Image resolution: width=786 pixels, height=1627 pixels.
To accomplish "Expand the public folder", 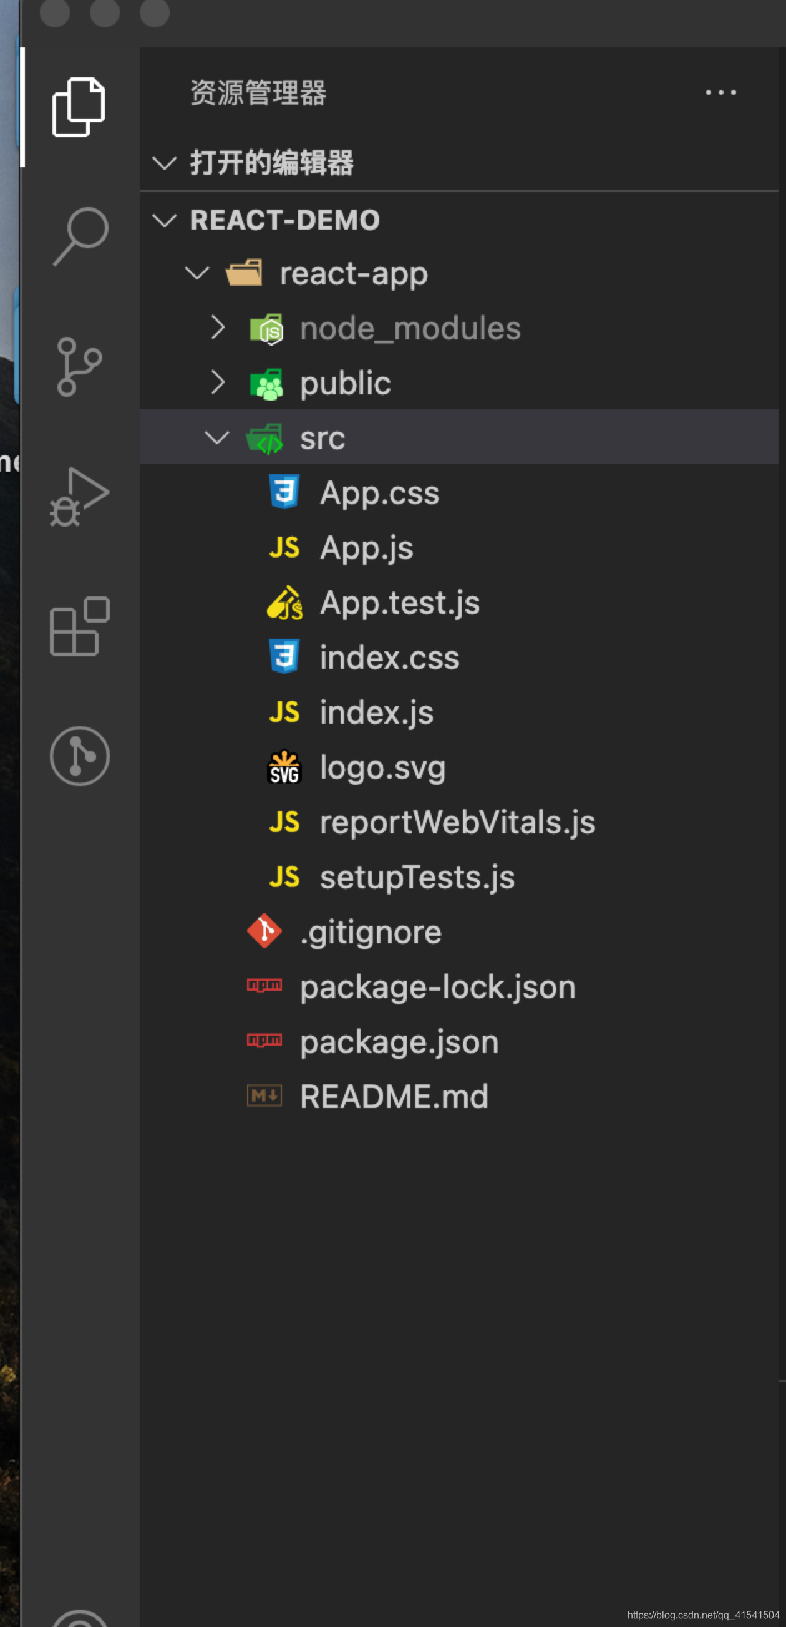I will (x=217, y=383).
